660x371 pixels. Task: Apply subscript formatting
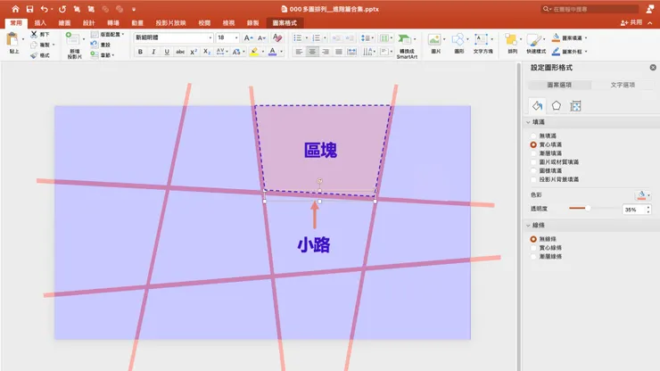pyautogui.click(x=207, y=52)
